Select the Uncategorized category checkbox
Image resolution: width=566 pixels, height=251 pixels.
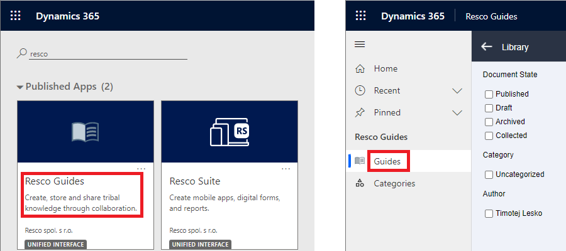click(489, 174)
